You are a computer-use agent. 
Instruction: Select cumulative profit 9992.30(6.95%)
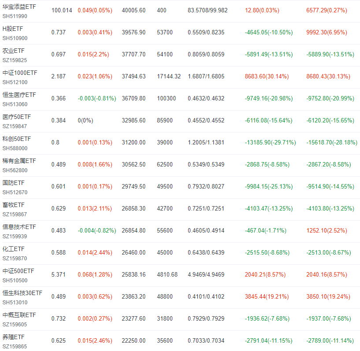pyautogui.click(x=327, y=32)
